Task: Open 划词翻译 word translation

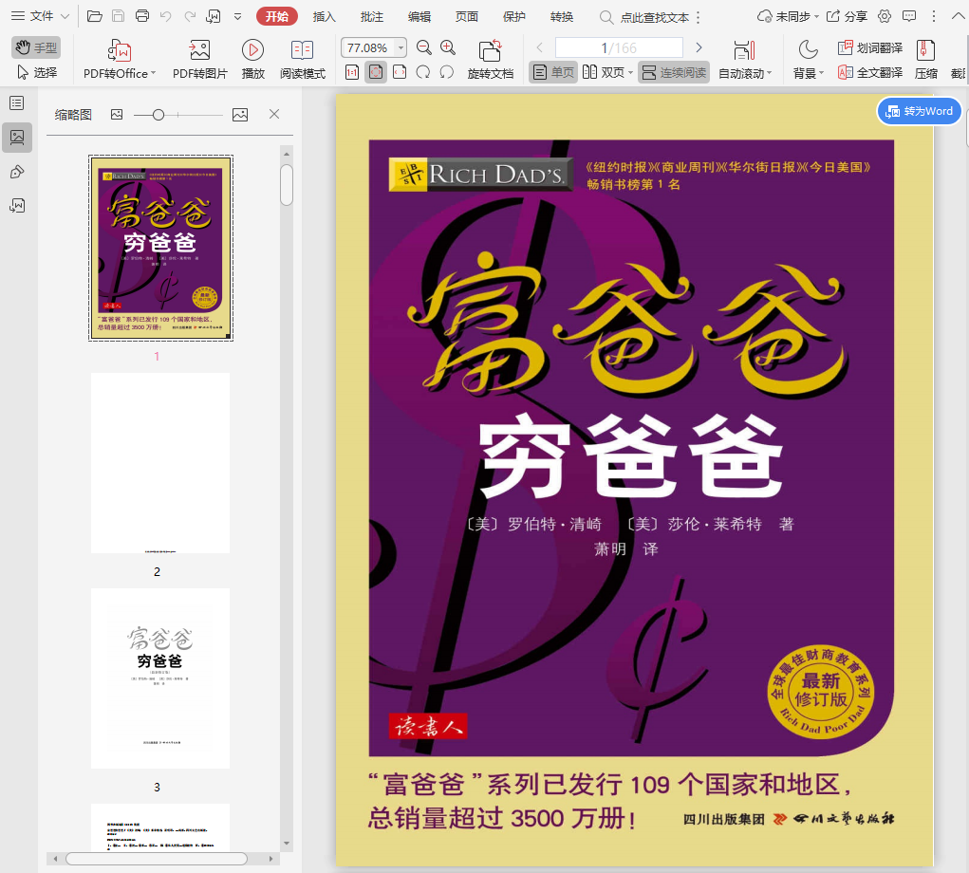Action: click(x=870, y=47)
